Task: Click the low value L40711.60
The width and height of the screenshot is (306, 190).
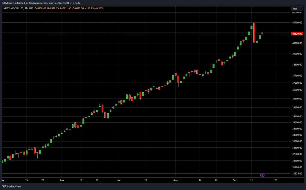Action: tap(65, 8)
